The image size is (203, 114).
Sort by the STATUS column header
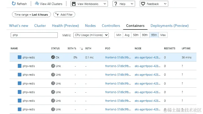click(x=55, y=49)
